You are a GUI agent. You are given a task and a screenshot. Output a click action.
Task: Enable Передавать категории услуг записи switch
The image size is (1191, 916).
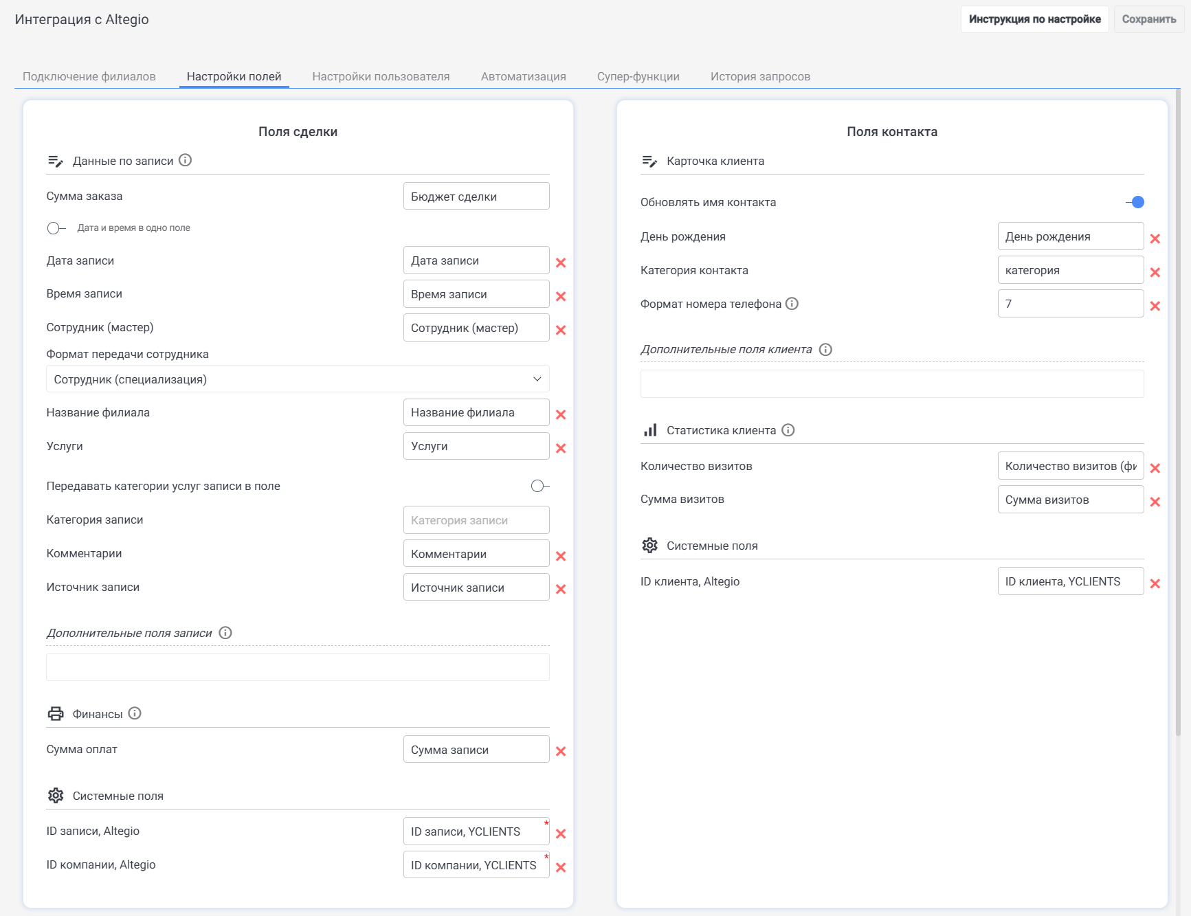[540, 486]
